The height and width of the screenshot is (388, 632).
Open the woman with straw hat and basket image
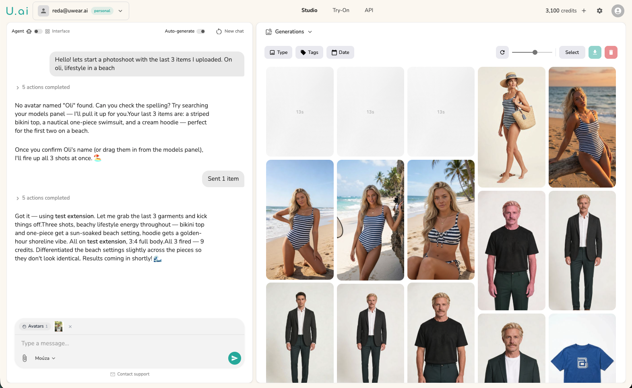tap(512, 127)
